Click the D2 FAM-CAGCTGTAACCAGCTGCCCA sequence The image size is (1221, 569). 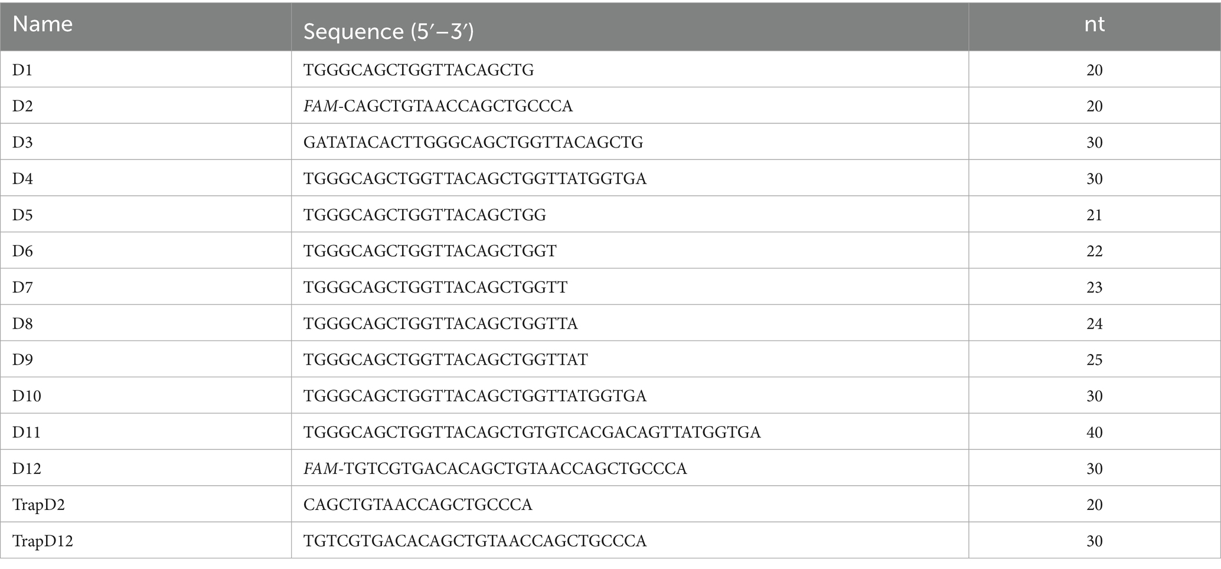coord(438,106)
